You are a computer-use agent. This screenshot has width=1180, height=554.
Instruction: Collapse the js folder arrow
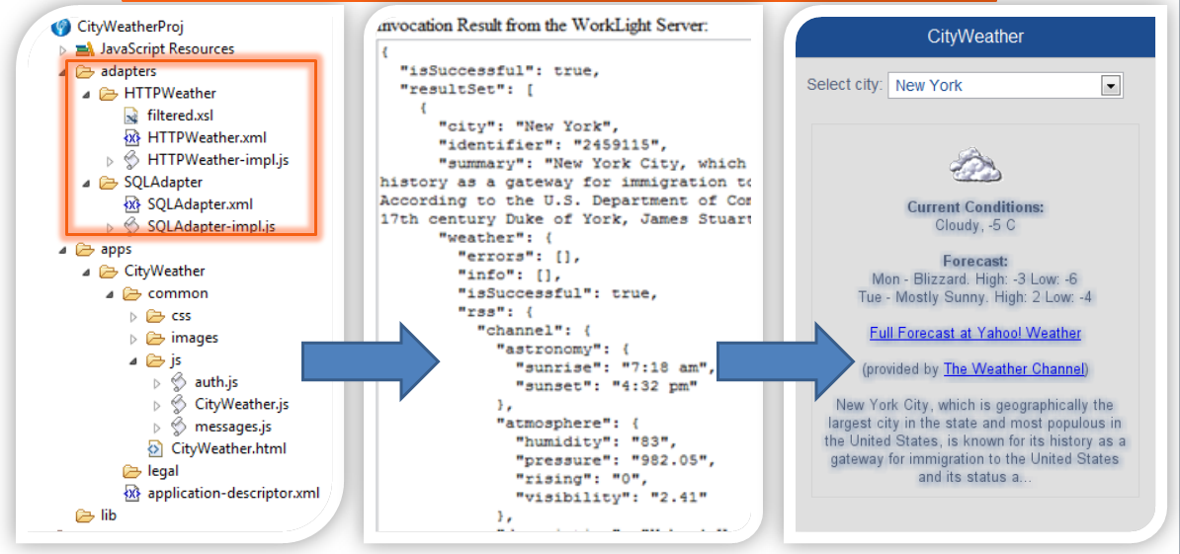point(133,360)
